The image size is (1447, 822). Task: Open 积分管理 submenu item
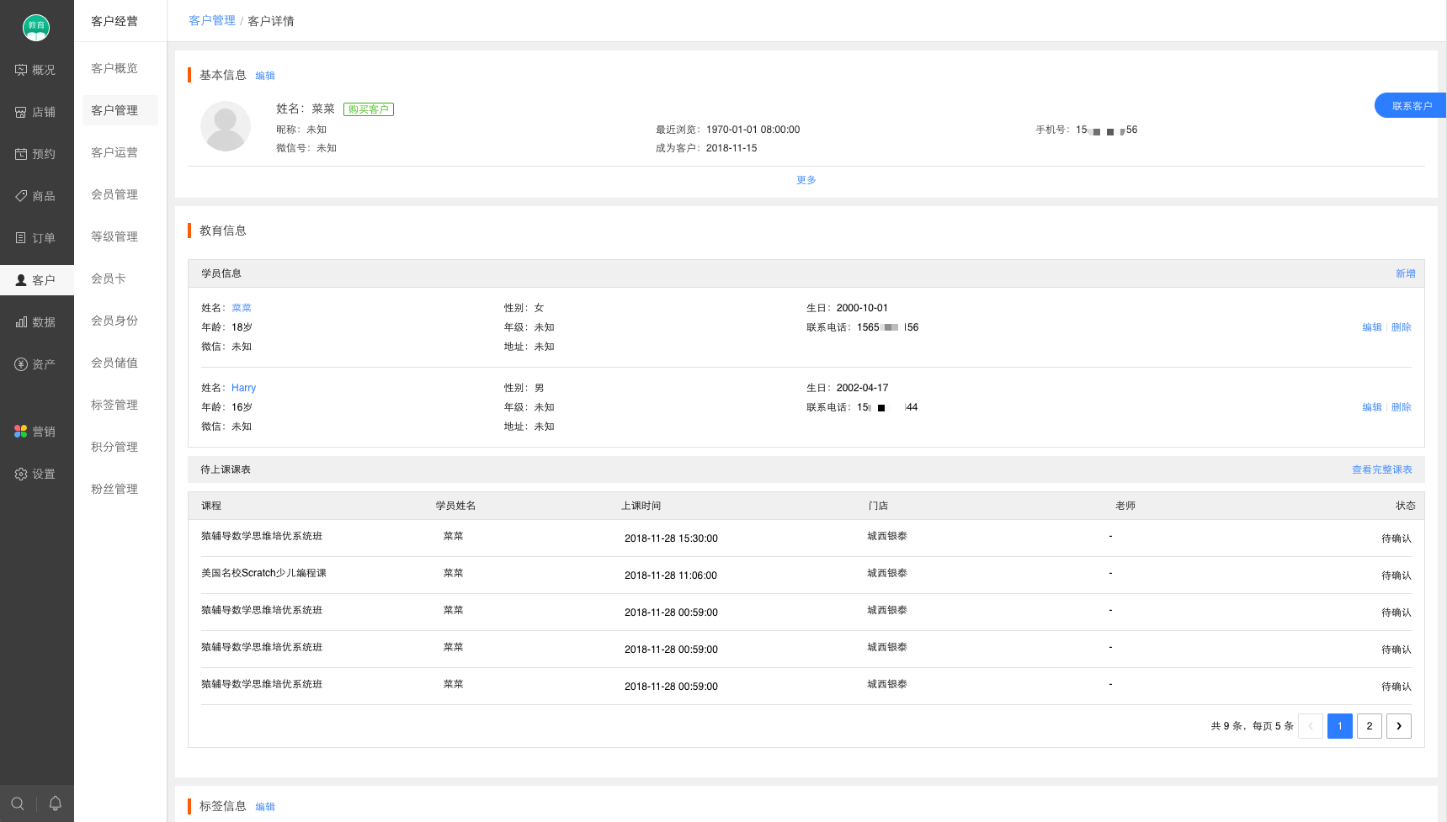114,447
